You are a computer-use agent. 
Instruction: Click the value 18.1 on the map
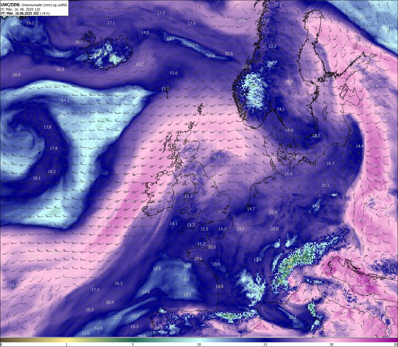(x=37, y=178)
